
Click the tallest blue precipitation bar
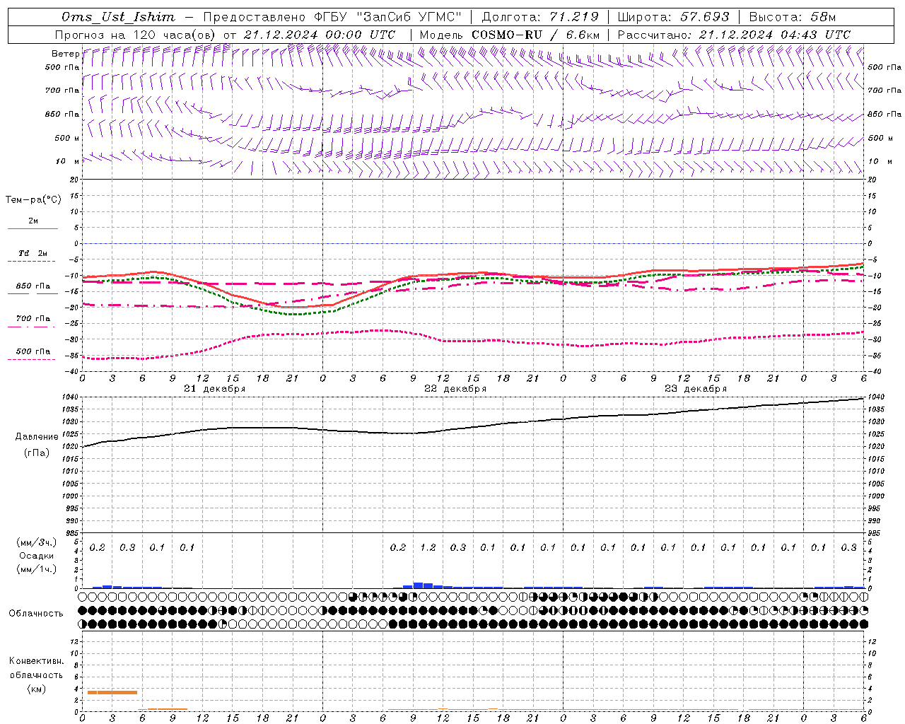(x=418, y=585)
